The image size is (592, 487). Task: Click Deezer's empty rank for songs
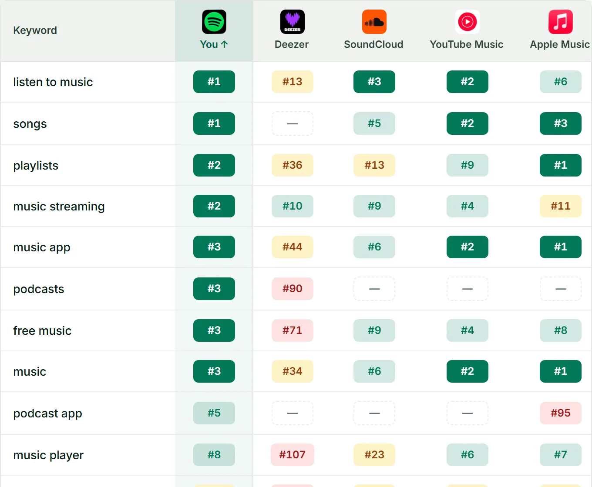[x=293, y=123]
